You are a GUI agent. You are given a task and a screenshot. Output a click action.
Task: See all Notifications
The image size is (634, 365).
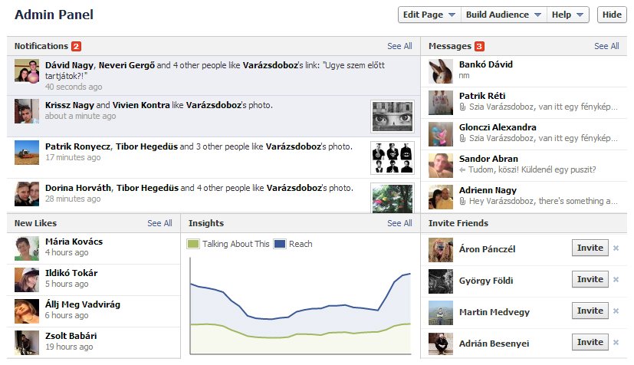(x=399, y=46)
